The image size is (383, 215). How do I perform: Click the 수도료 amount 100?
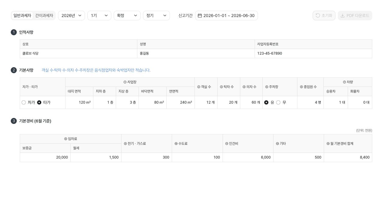point(197,157)
